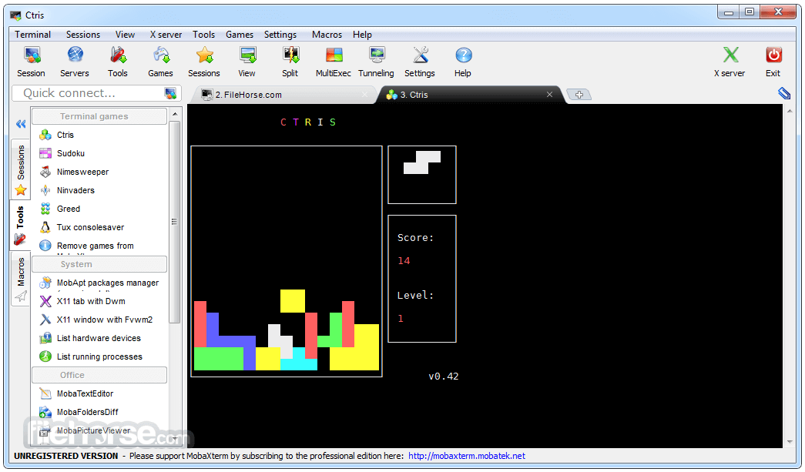Image resolution: width=805 pixels, height=472 pixels.
Task: Open the X server menu
Action: pyautogui.click(x=166, y=35)
